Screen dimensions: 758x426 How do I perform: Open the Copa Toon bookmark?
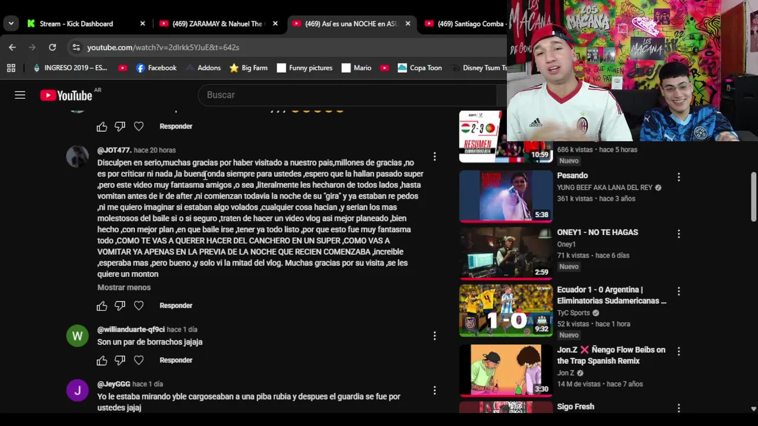click(x=420, y=68)
